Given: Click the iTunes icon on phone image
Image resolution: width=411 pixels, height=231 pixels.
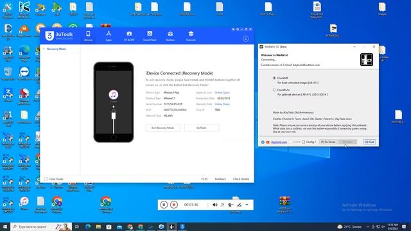Looking at the screenshot, I should 114,94.
